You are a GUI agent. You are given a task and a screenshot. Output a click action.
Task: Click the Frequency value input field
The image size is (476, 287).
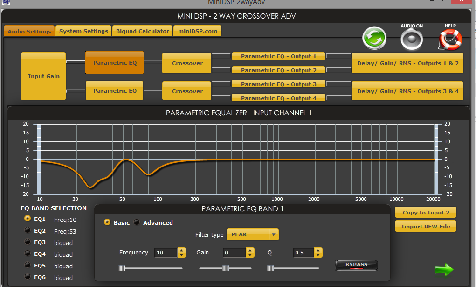click(x=166, y=253)
